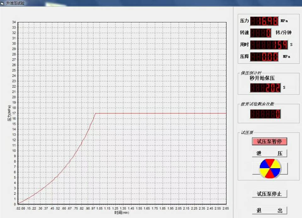Click the 疲劳试验剩余次数 remaining count display
The height and width of the screenshot is (218, 302).
(266, 114)
